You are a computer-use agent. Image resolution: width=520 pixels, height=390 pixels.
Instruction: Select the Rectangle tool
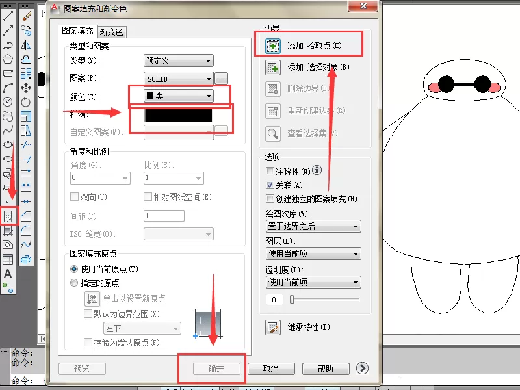click(x=8, y=73)
